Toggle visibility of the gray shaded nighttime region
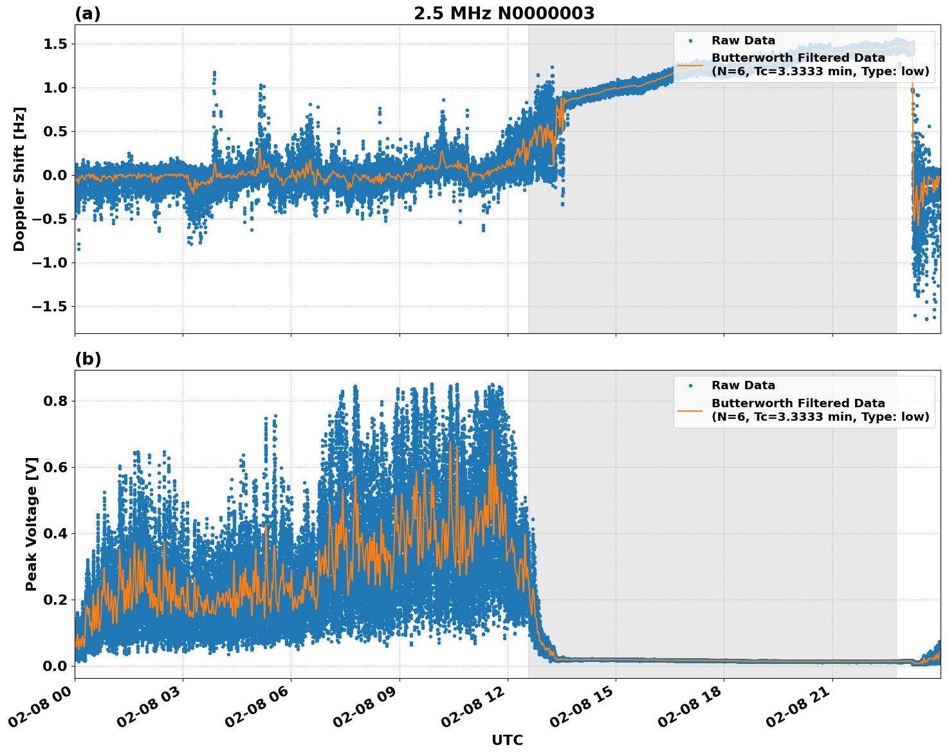947x754 pixels. [x=708, y=257]
